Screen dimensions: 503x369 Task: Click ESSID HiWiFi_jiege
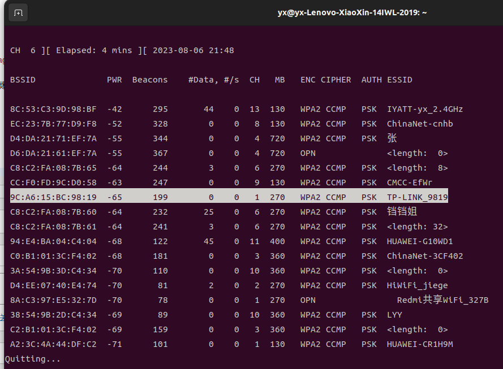click(x=418, y=286)
